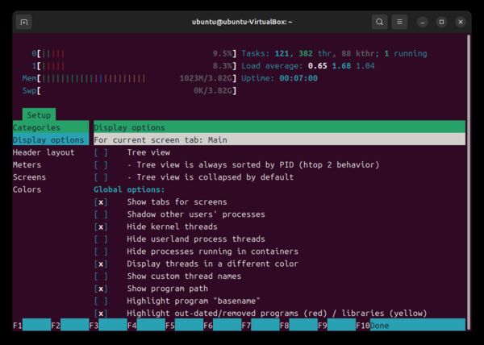Enable Hide userland process threads
484x345 pixels.
[x=101, y=239]
